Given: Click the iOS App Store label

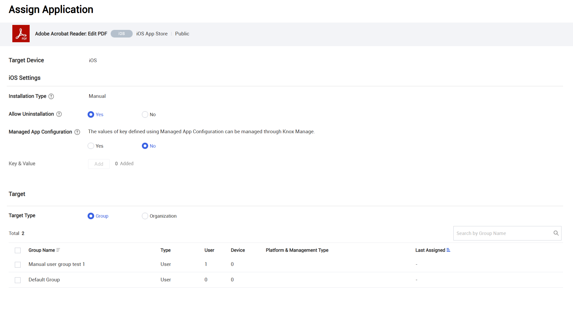Looking at the screenshot, I should [x=152, y=34].
